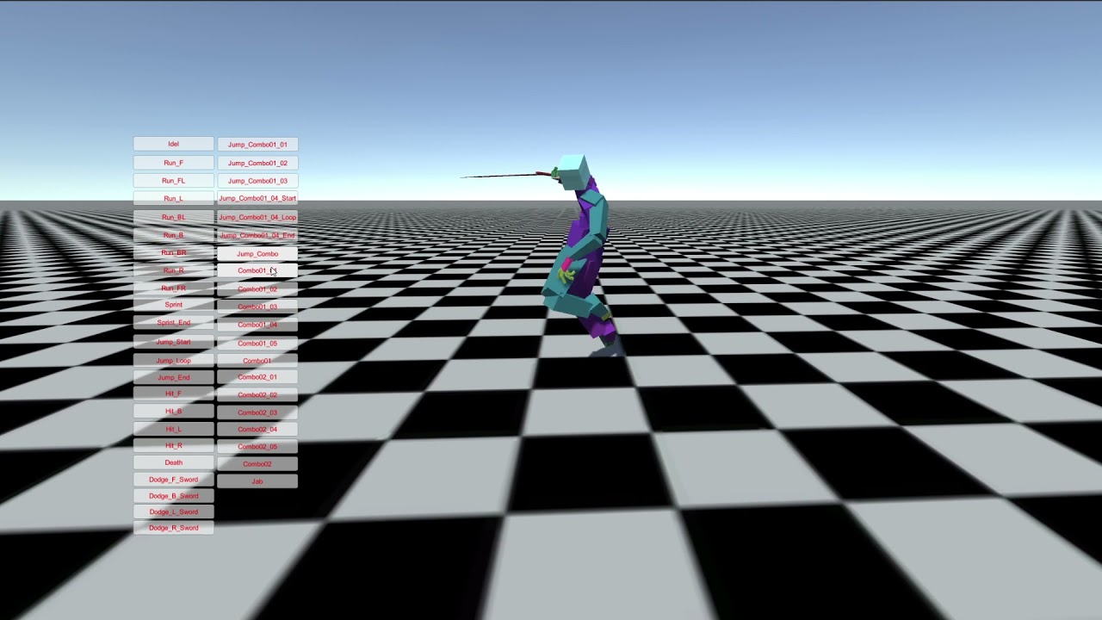Viewport: 1102px width, 620px height.
Task: Click the Run_L button
Action: tap(173, 199)
